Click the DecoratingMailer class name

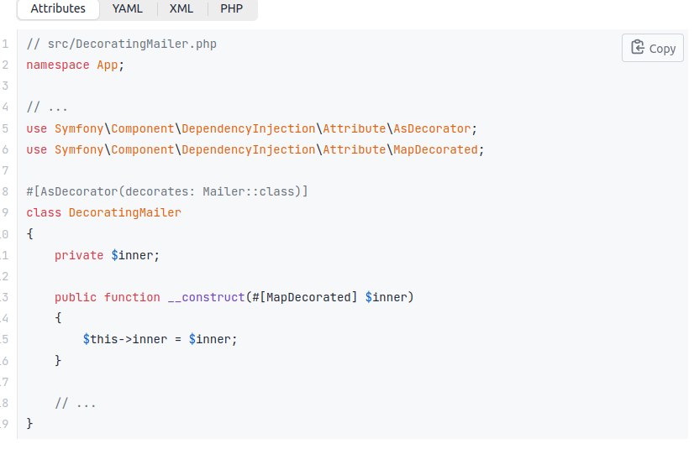coord(125,212)
